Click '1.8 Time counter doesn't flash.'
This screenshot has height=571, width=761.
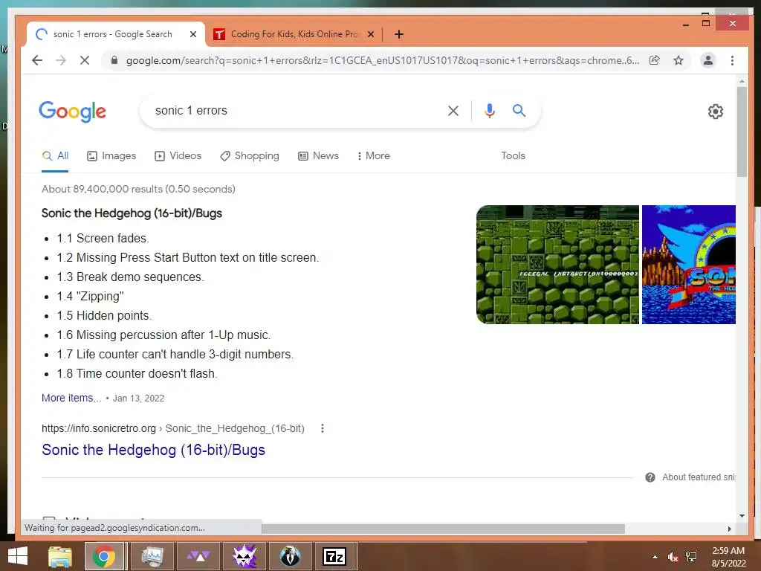click(137, 373)
